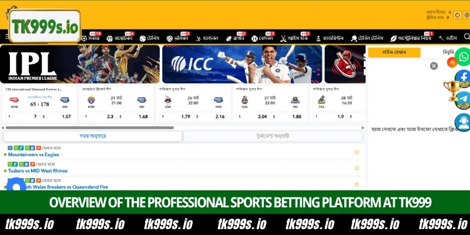The height and width of the screenshot is (235, 470).
Task: Click the QGL team logo
Action: [x=245, y=100]
